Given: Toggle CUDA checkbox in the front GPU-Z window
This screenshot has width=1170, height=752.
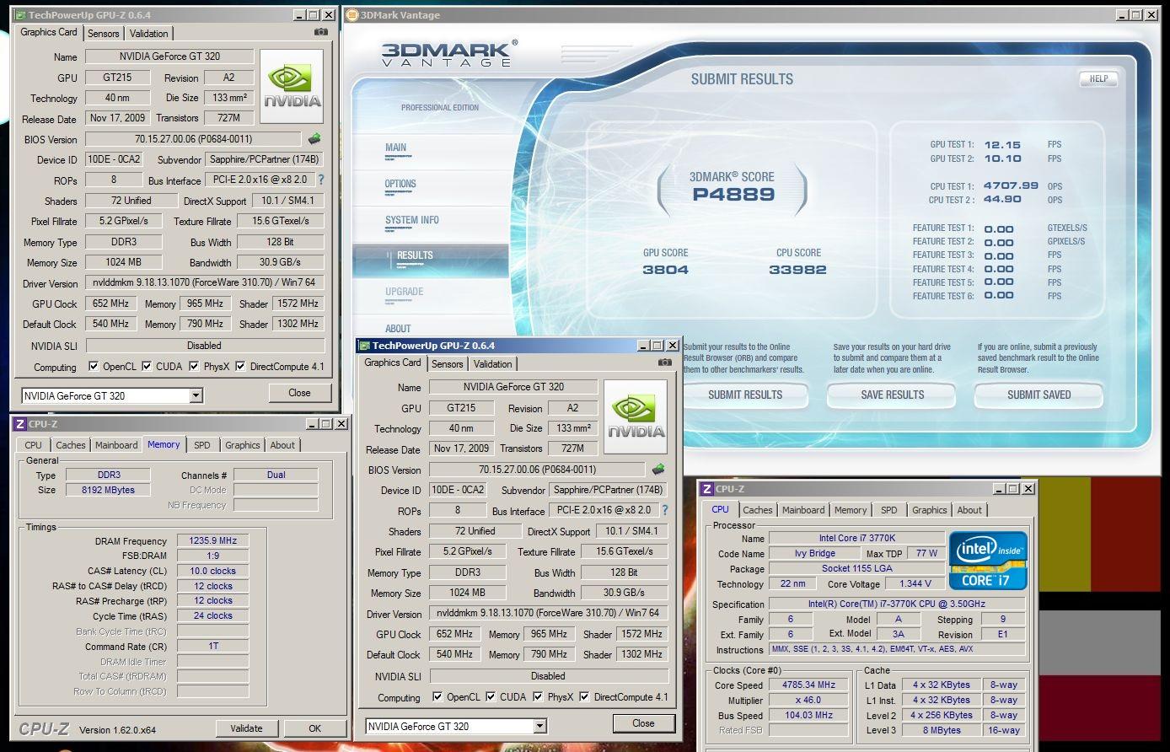Looking at the screenshot, I should tap(491, 697).
